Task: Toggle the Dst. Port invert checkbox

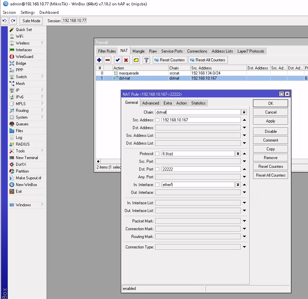Action: 157,169
